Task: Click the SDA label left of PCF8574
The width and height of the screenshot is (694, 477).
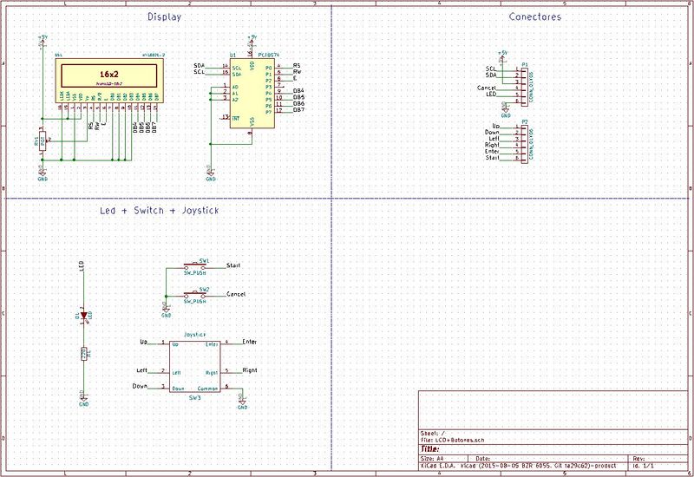Action: pyautogui.click(x=200, y=66)
